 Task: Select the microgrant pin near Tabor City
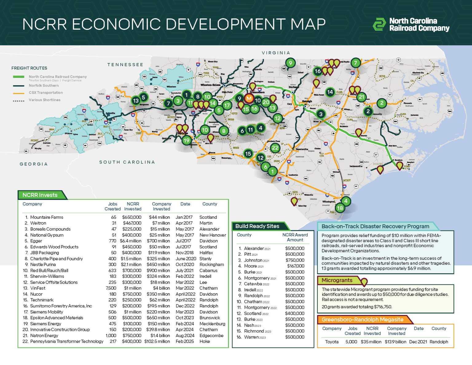point(294,202)
